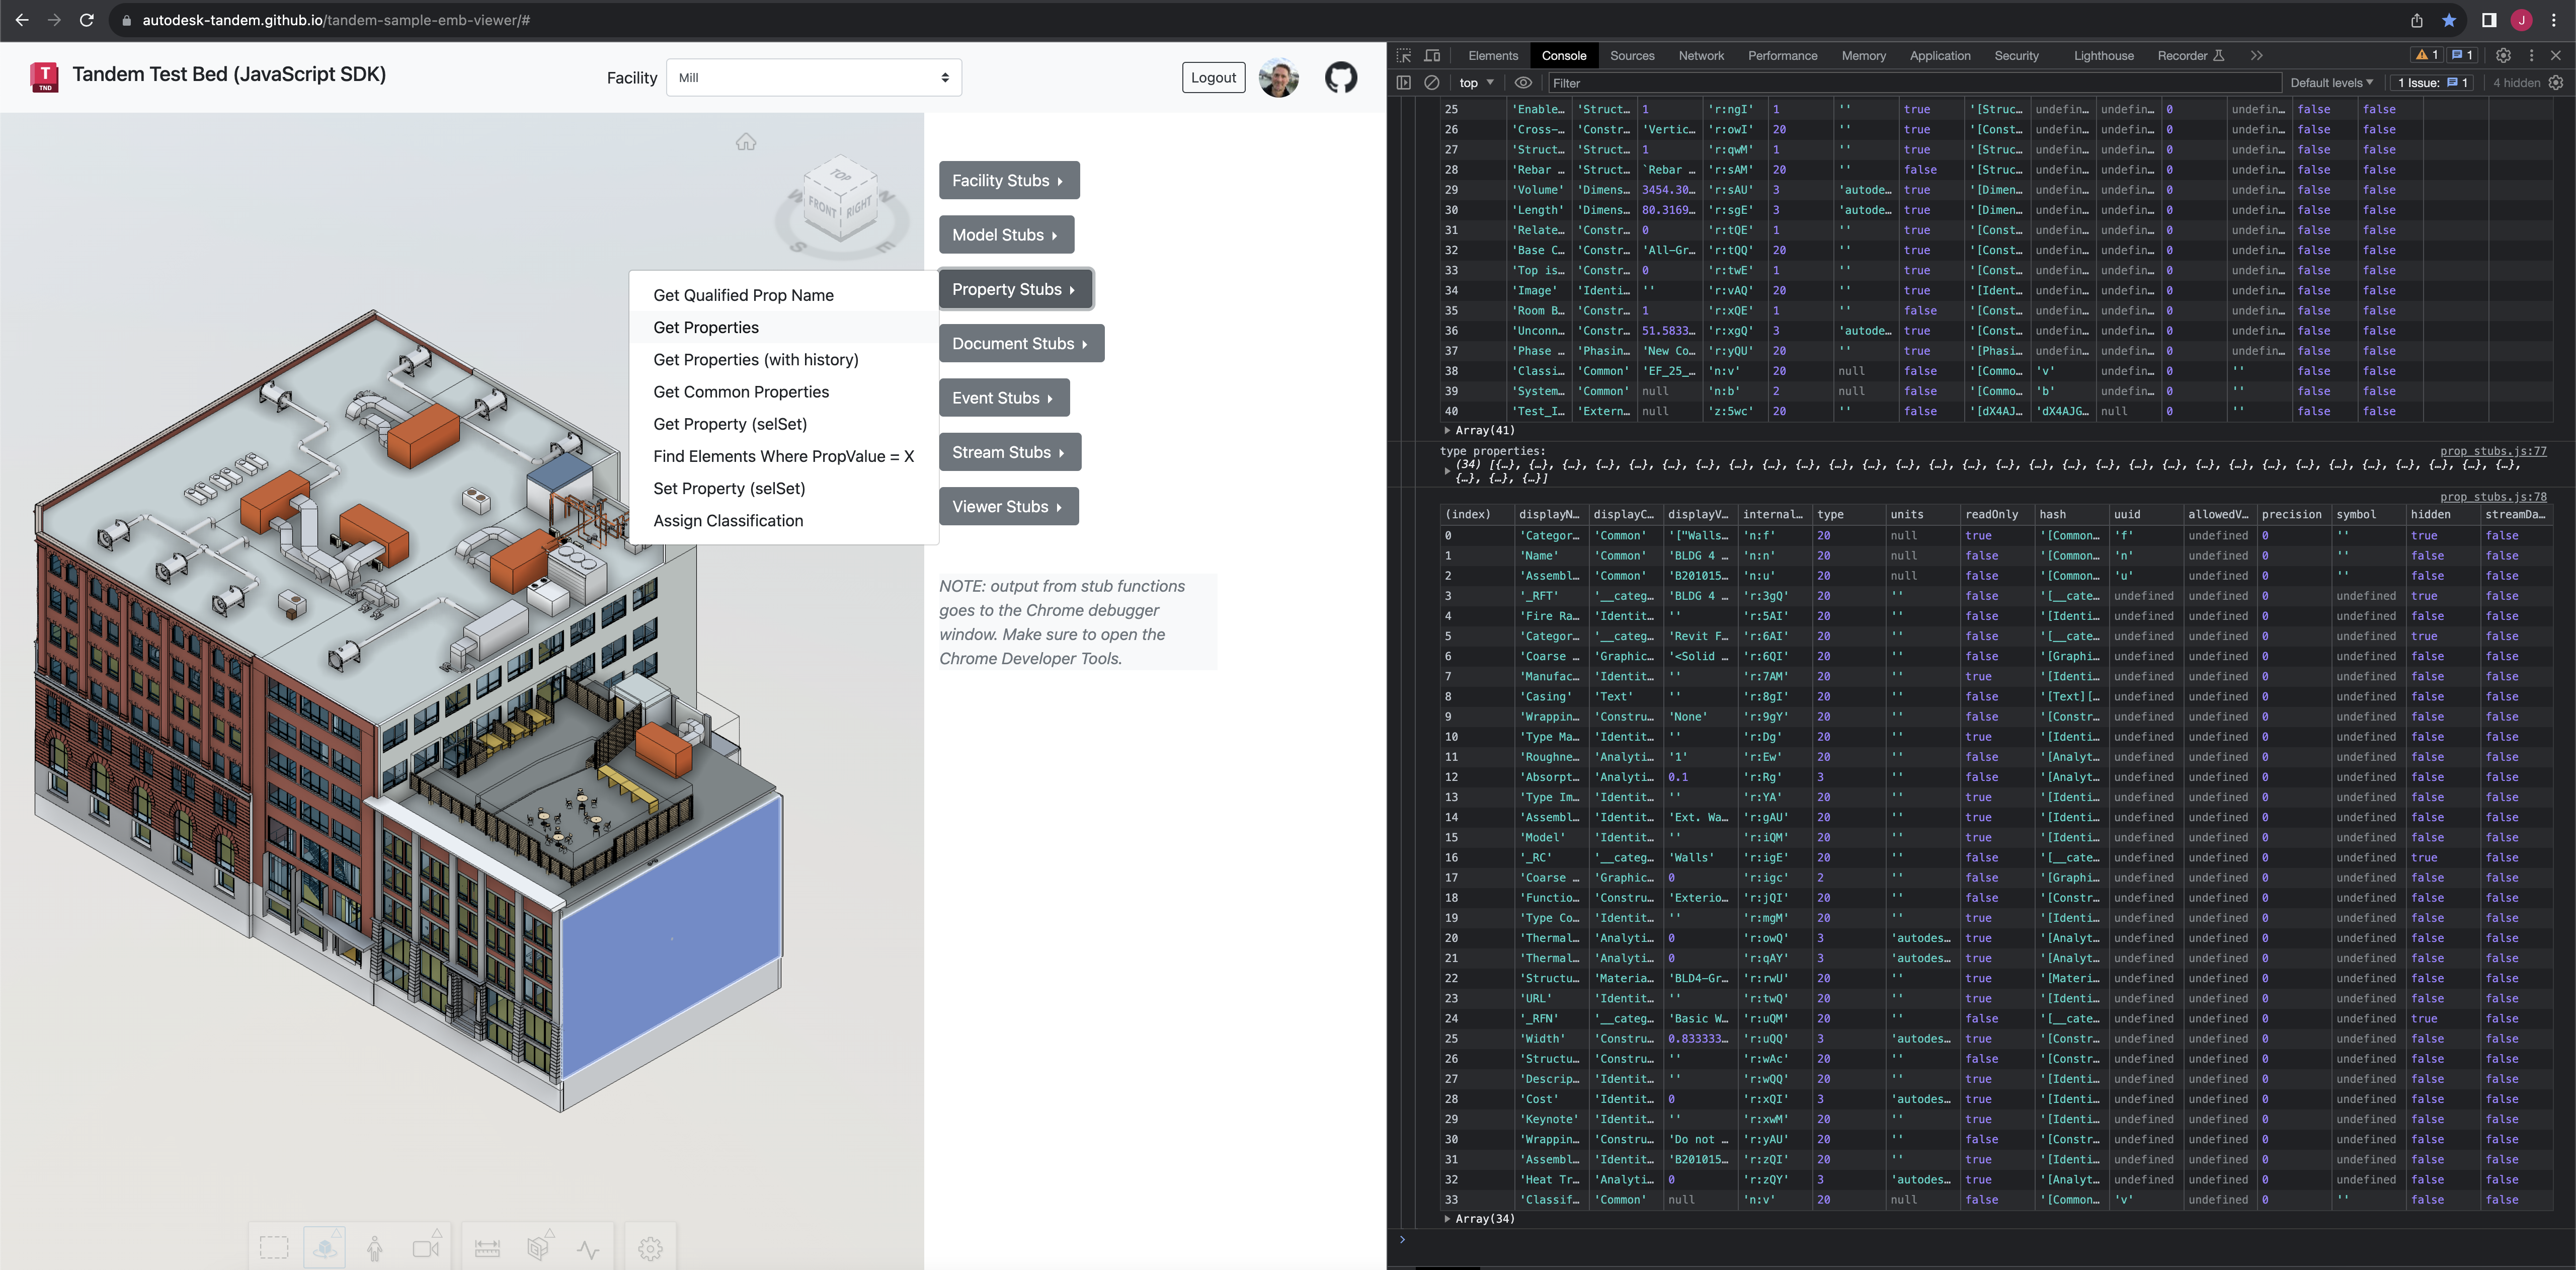Choose Get Common Properties menu item
2576x1270 pixels.
click(x=741, y=392)
